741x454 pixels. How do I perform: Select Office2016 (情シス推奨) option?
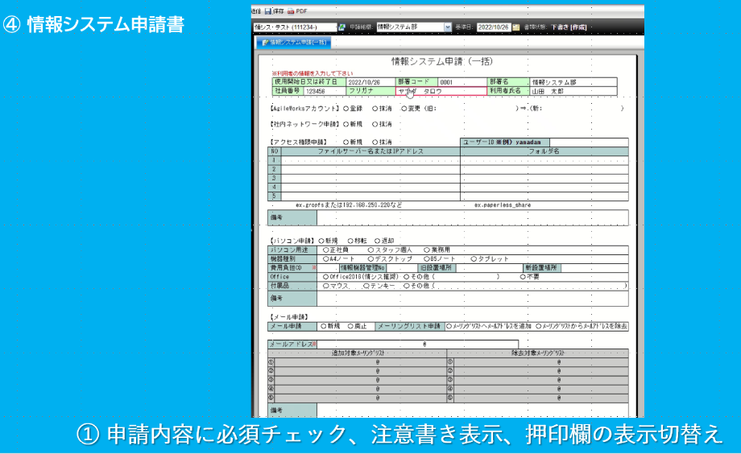326,277
